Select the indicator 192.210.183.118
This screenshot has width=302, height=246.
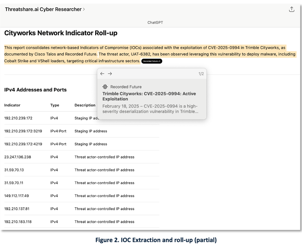pos(18,222)
